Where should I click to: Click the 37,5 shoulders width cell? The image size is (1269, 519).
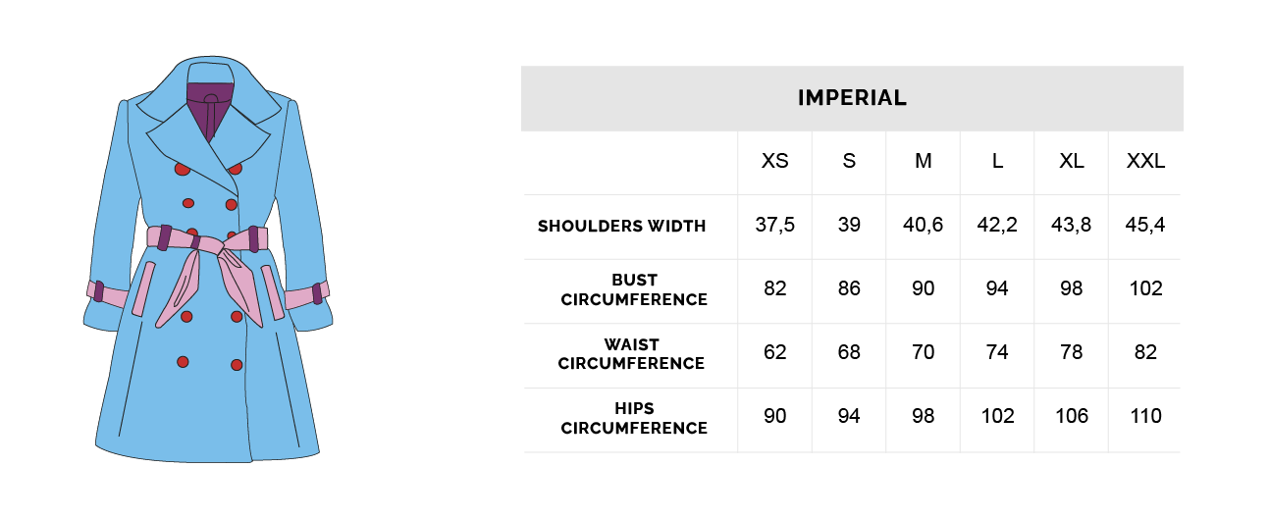[775, 226]
